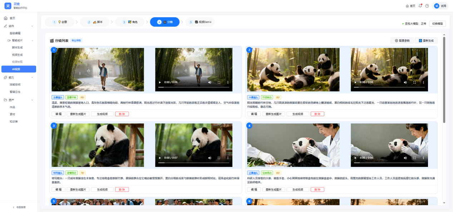This screenshot has width=453, height=212.
Task: Play the video in storyboard card 4
Action: click(356, 158)
